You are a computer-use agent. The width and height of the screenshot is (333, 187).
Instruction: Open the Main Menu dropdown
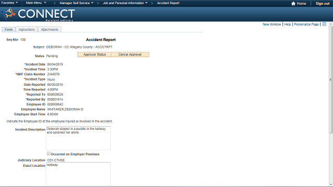36,3
